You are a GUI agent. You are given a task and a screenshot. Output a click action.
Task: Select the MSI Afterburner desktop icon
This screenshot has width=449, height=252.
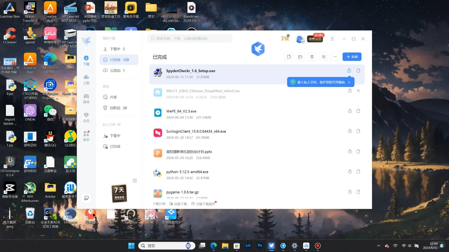point(30,192)
